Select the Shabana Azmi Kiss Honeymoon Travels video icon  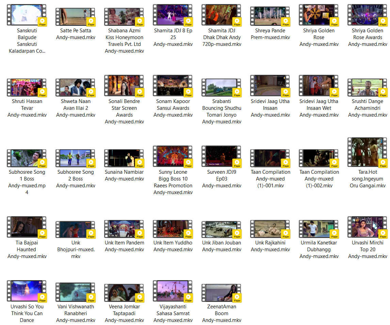tap(124, 17)
